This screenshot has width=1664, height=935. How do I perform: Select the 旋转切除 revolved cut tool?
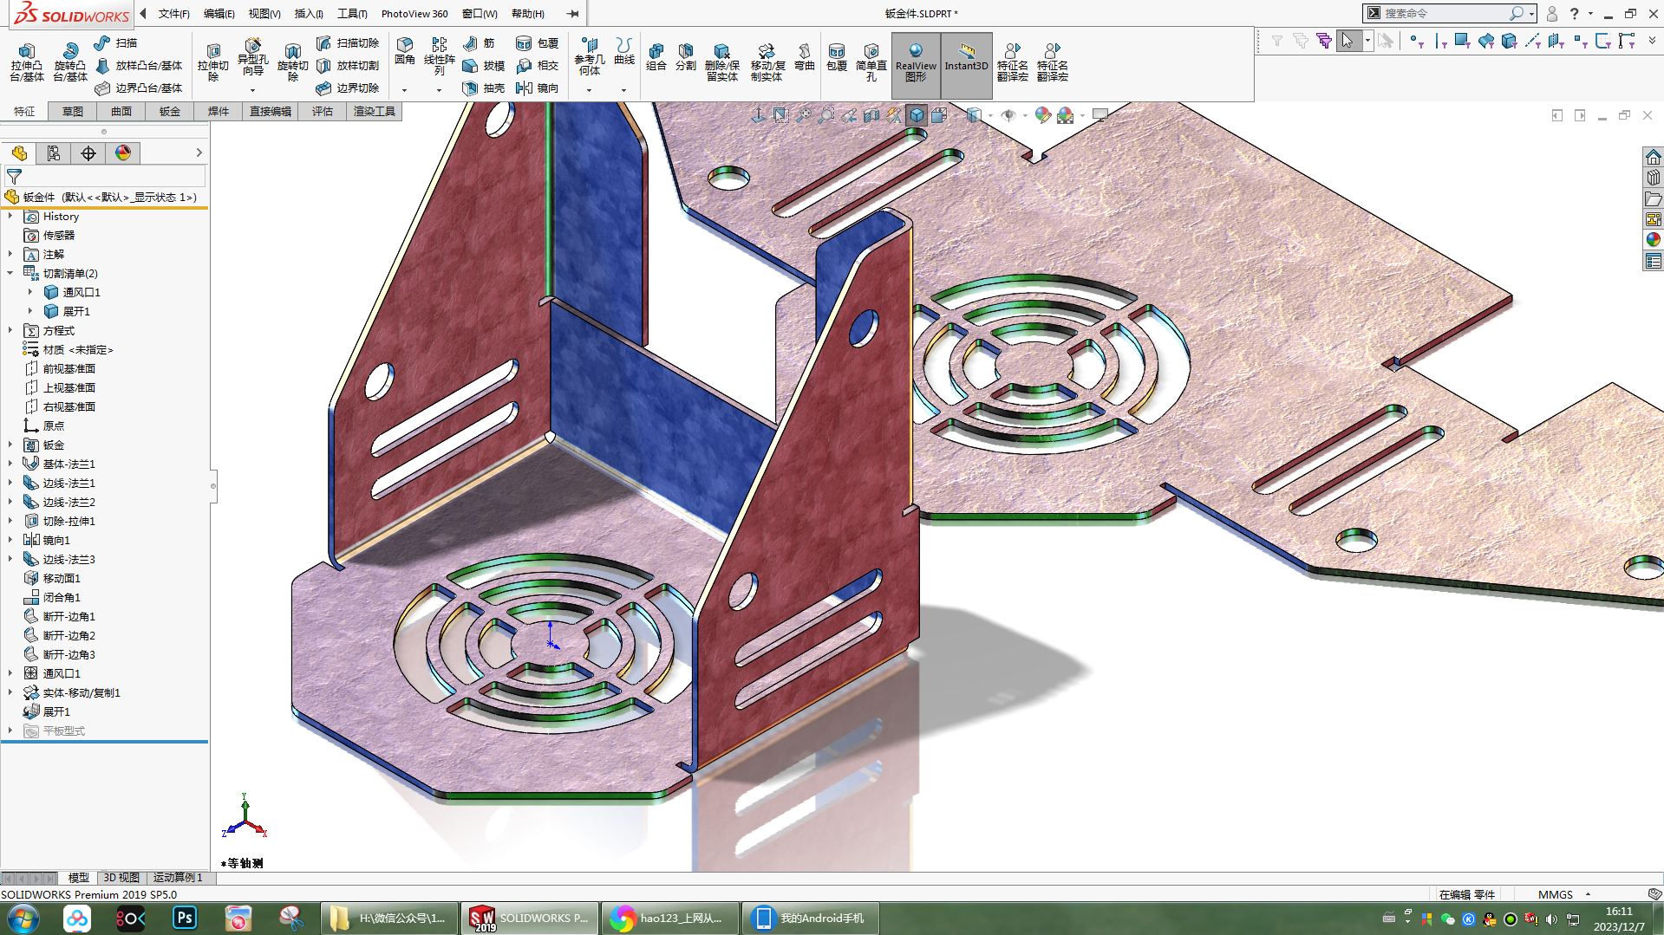(x=293, y=62)
